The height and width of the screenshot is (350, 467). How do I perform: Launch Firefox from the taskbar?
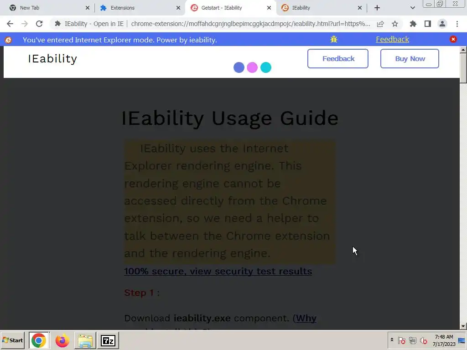(62, 340)
